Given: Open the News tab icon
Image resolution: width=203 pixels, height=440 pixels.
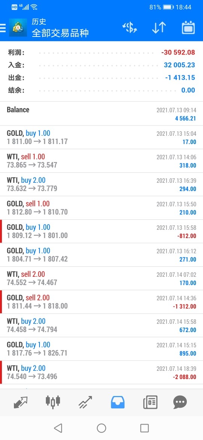Looking at the screenshot, I should coord(150,402).
